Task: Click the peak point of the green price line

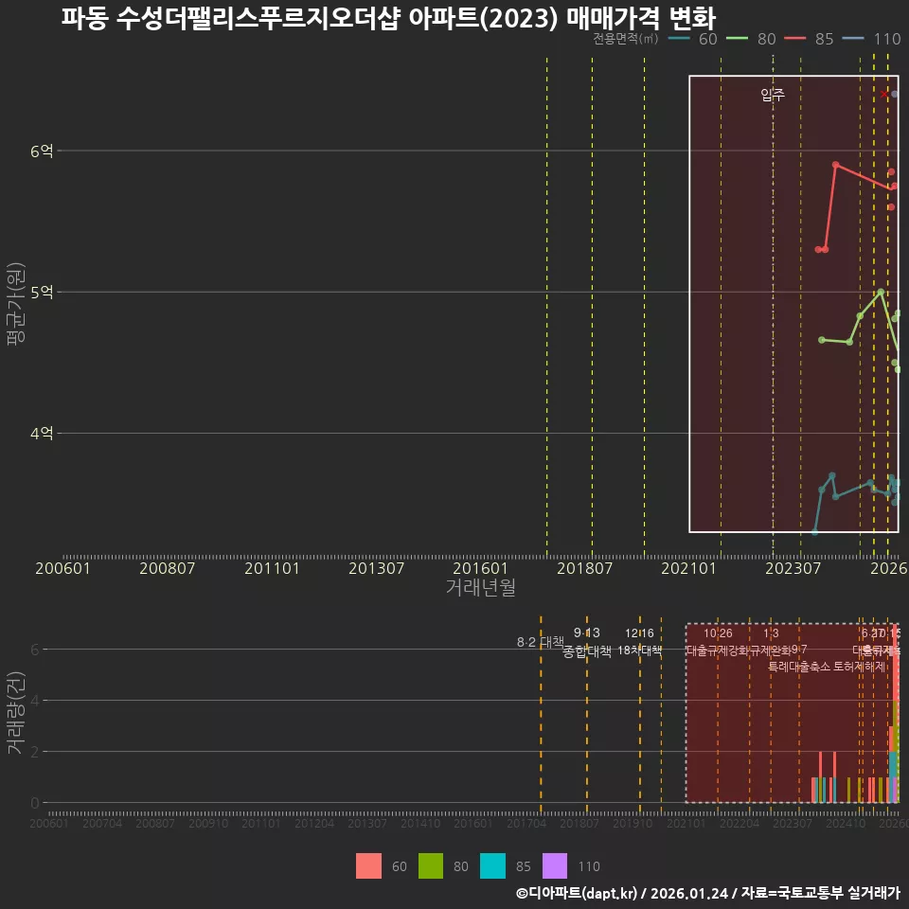Action: click(x=881, y=292)
